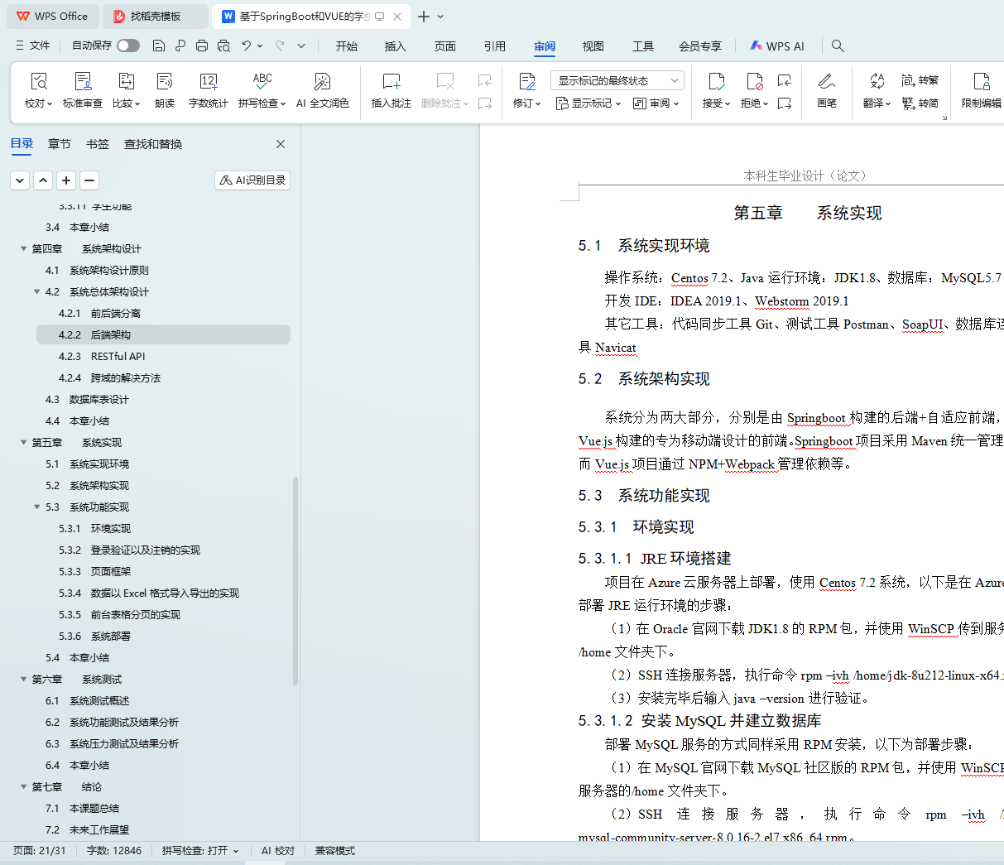This screenshot has width=1004, height=865.
Task: Click the print icon in quick access bar
Action: coord(202,46)
